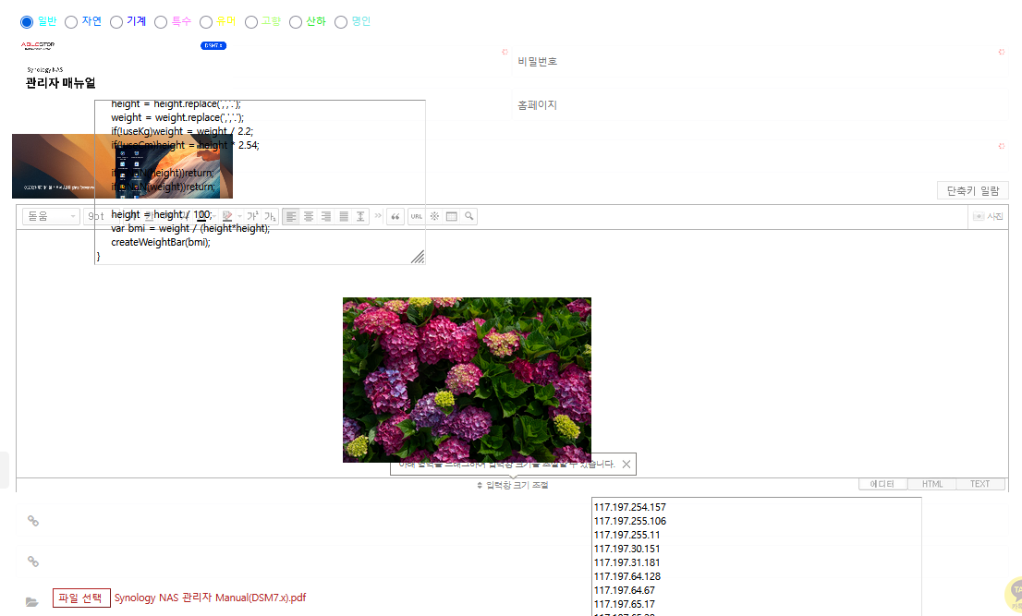Insert a table using the table icon

452,216
